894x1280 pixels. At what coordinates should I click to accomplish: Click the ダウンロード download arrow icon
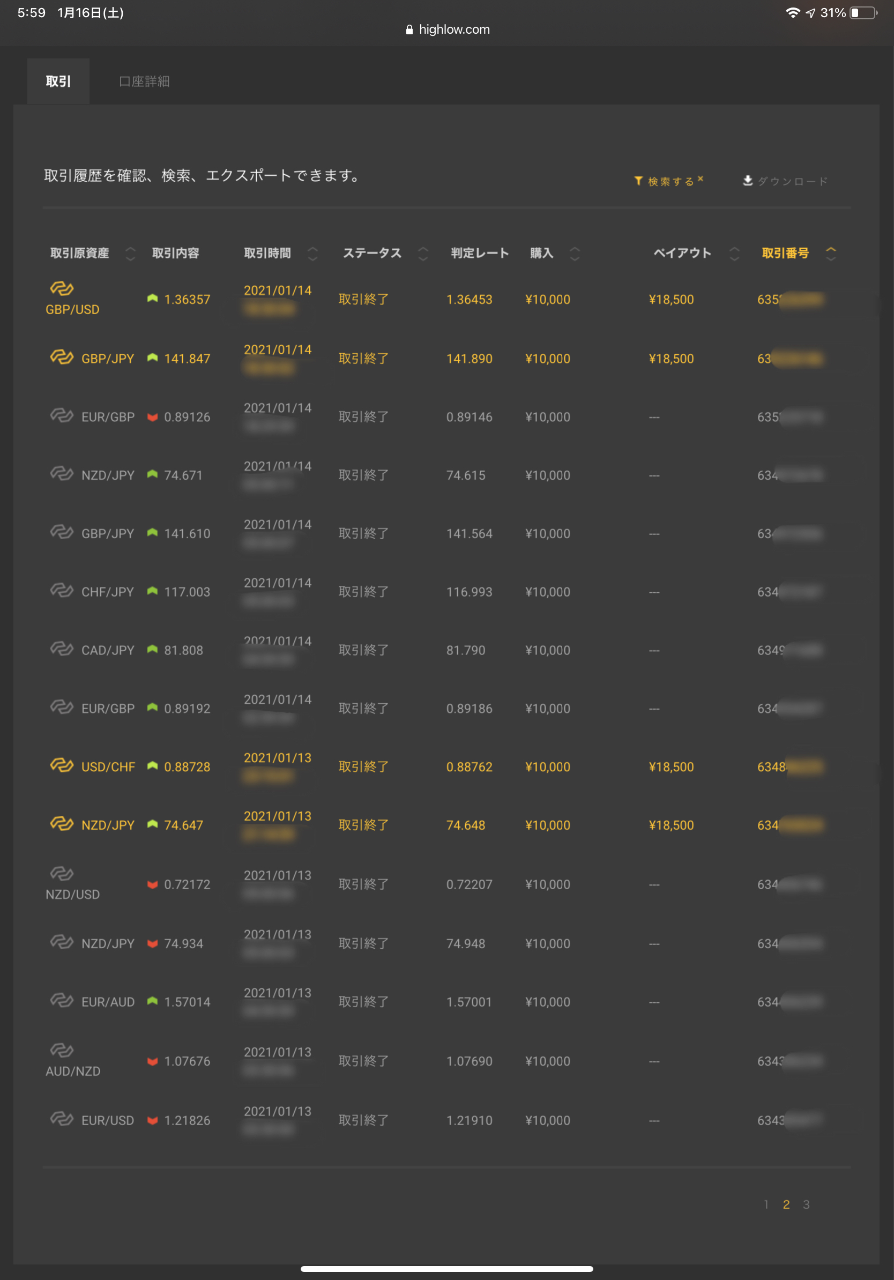pos(748,181)
